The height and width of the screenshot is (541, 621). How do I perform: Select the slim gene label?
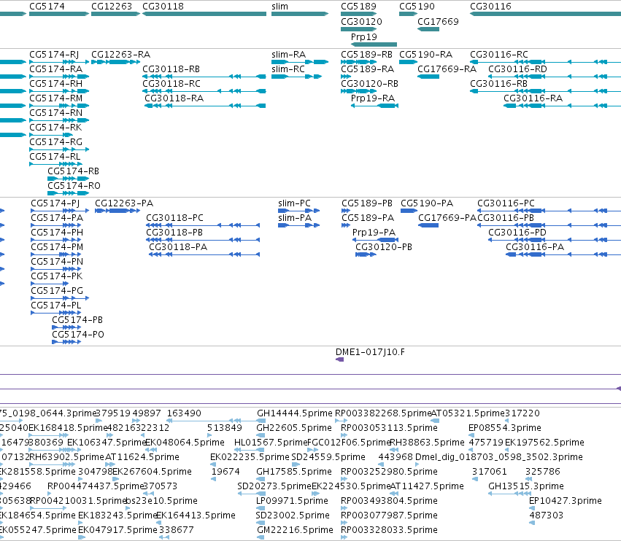click(x=279, y=7)
